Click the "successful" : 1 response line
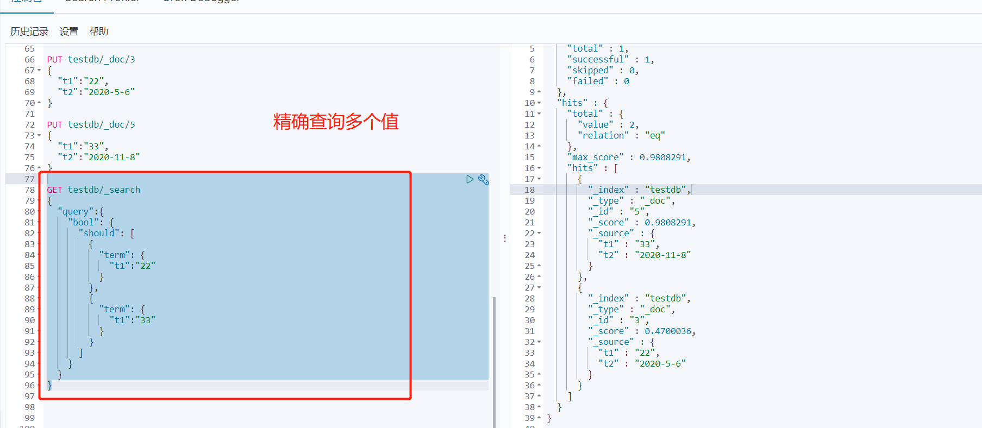 [x=611, y=60]
